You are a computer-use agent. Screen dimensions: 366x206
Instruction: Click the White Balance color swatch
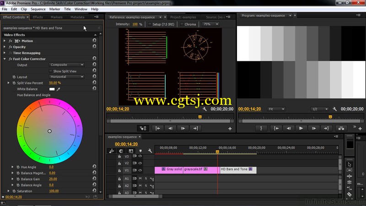coord(52,89)
